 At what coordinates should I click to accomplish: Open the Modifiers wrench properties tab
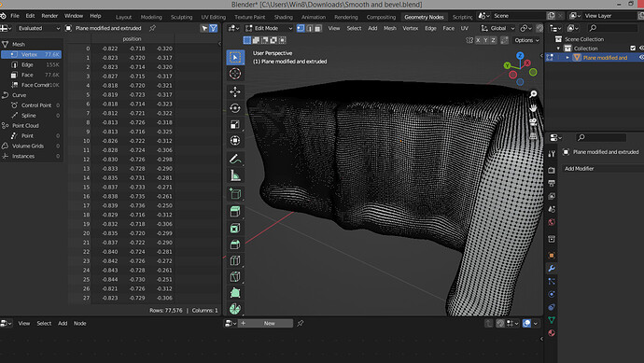pos(552,268)
